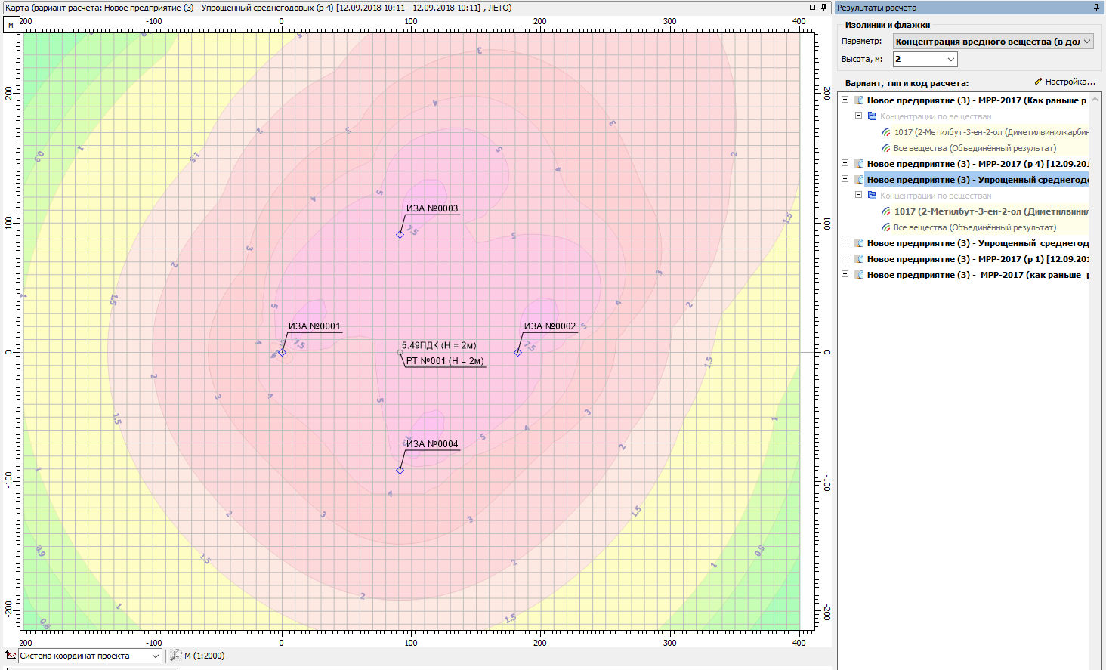Image resolution: width=1106 pixels, height=670 pixels.
Task: Click the ИЗА №0003 source diamond marker
Action: [x=400, y=234]
